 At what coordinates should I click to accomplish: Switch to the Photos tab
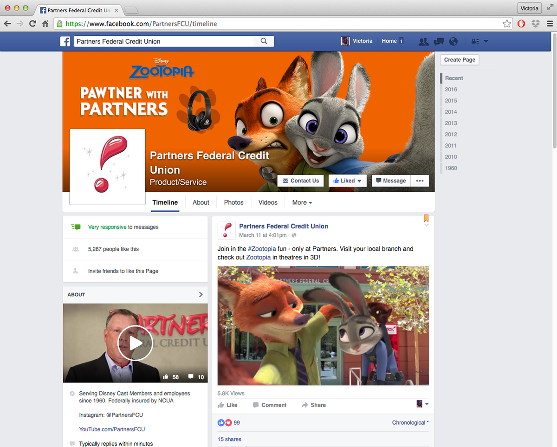[x=234, y=202]
